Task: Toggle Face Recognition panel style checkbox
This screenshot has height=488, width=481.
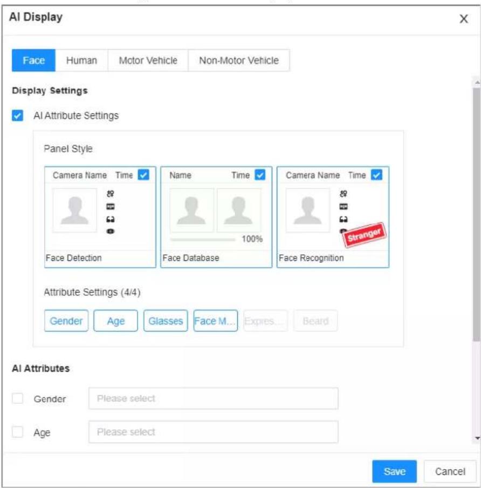Action: pyautogui.click(x=376, y=174)
